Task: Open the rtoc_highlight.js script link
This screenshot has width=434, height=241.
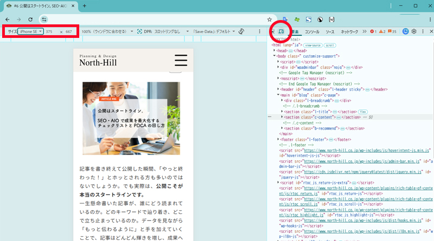Action: click(x=356, y=212)
